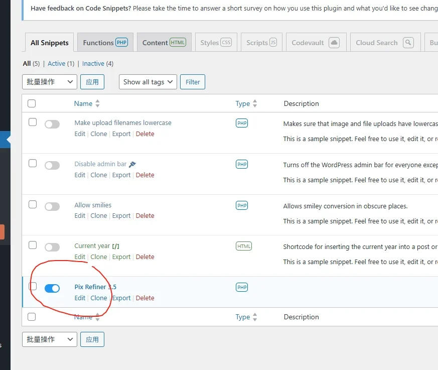
Task: Expand the Show all tags dropdown
Action: (x=148, y=82)
